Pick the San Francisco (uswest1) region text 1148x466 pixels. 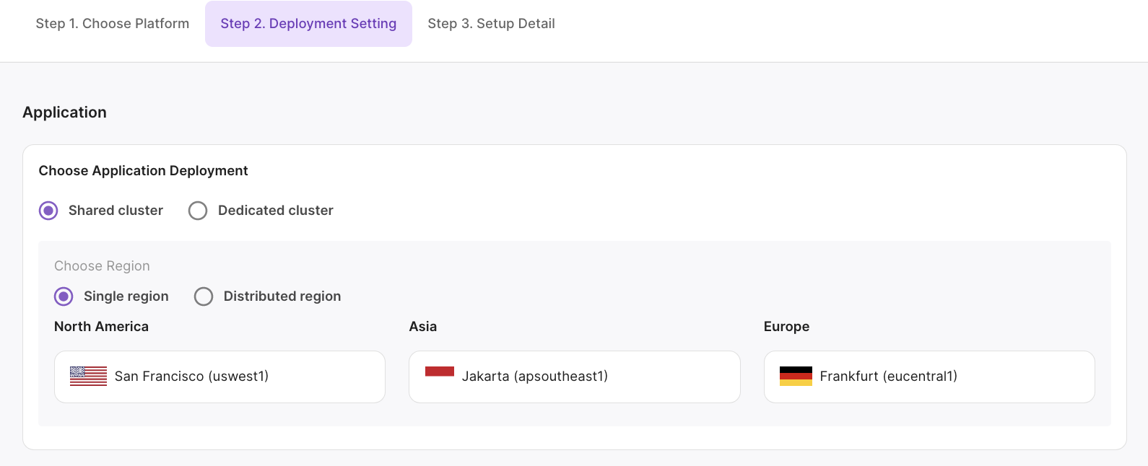[x=191, y=377]
